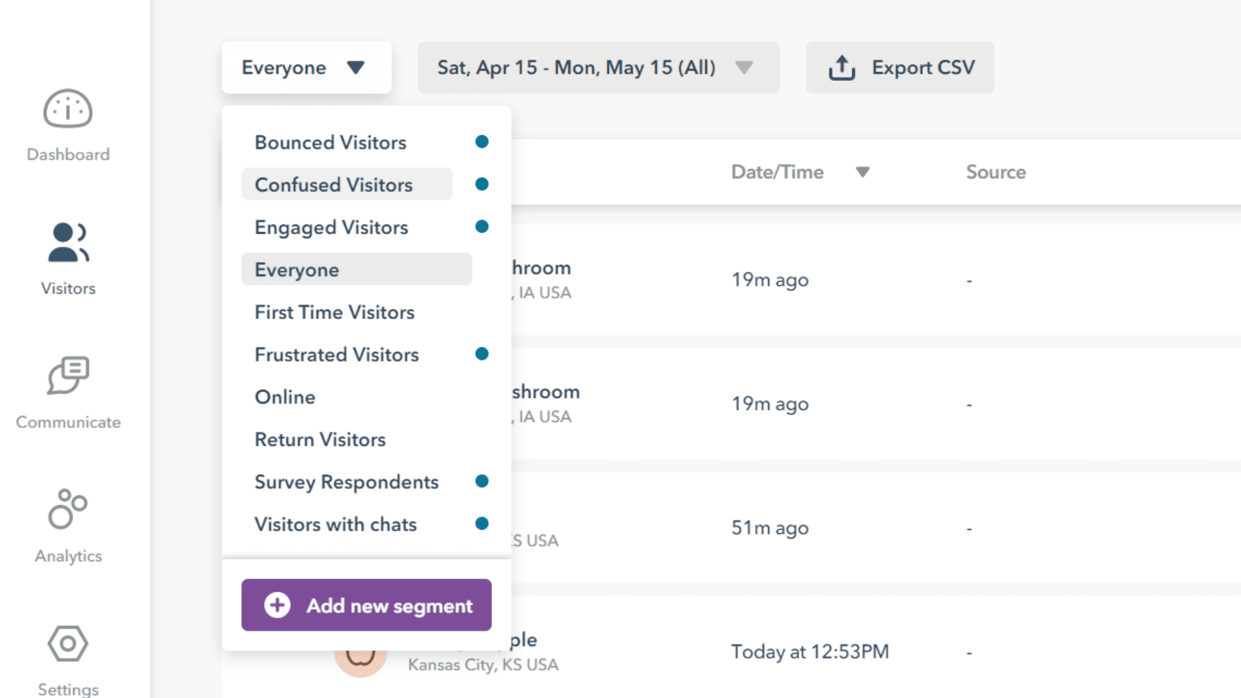Choose Survey Respondents segment
Image resolution: width=1241 pixels, height=698 pixels.
coord(347,482)
